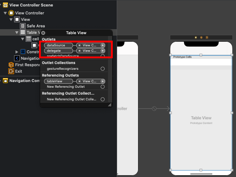
Task: Collapse the Table View disclosure triangle
Action: click(17, 32)
